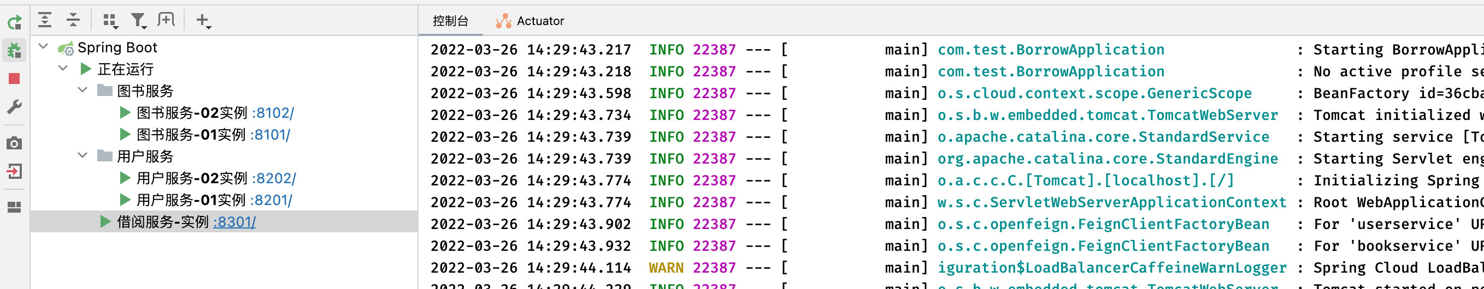Viewport: 1484px width, 289px height.
Task: Click org.apache.catalina.core.StandardEngine logger text
Action: (1108, 159)
